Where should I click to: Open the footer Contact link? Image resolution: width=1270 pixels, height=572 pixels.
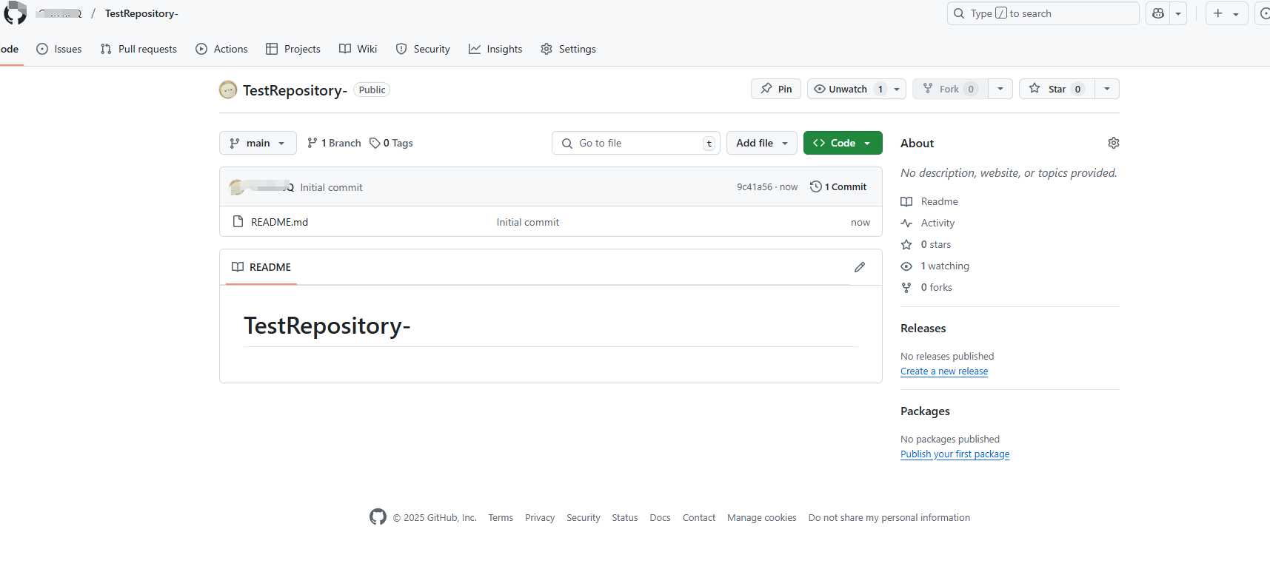point(699,518)
